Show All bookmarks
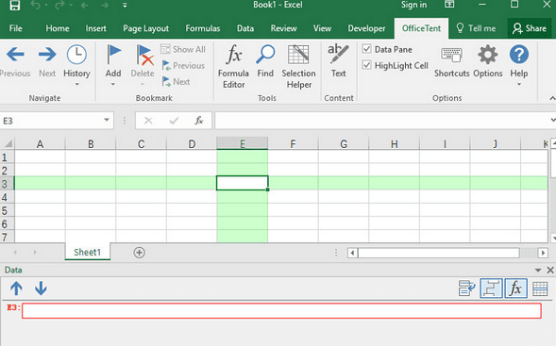Image resolution: width=556 pixels, height=346 pixels. coord(183,49)
